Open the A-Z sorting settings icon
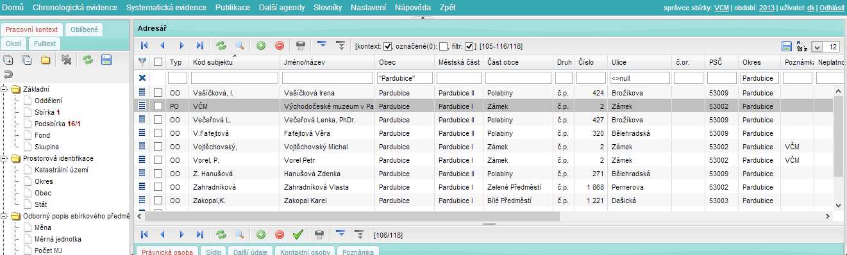 tap(801, 46)
